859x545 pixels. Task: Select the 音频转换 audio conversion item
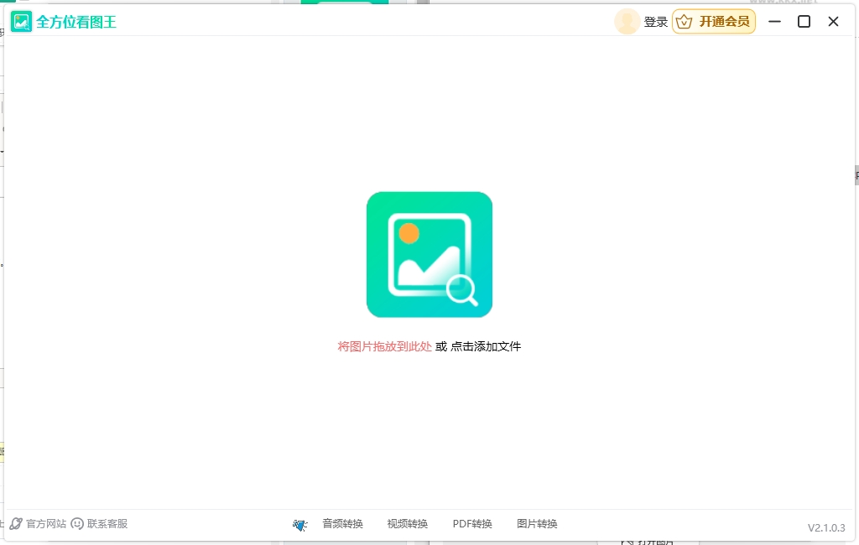(343, 523)
